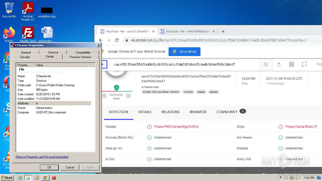This screenshot has width=322, height=181.
Task: Click the Value column header
Action: click(62, 65)
